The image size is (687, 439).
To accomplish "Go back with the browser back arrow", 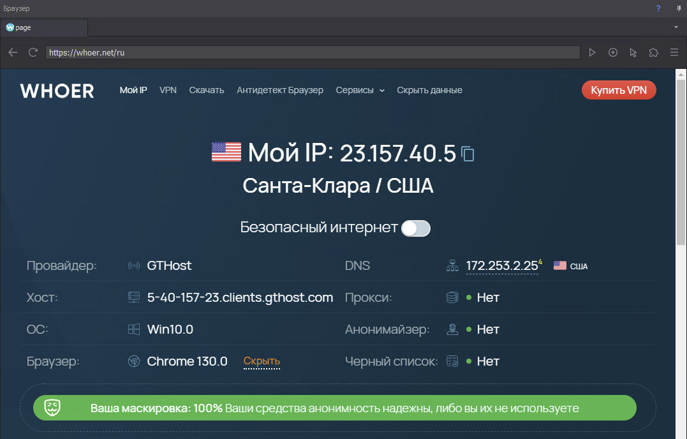I will point(13,52).
